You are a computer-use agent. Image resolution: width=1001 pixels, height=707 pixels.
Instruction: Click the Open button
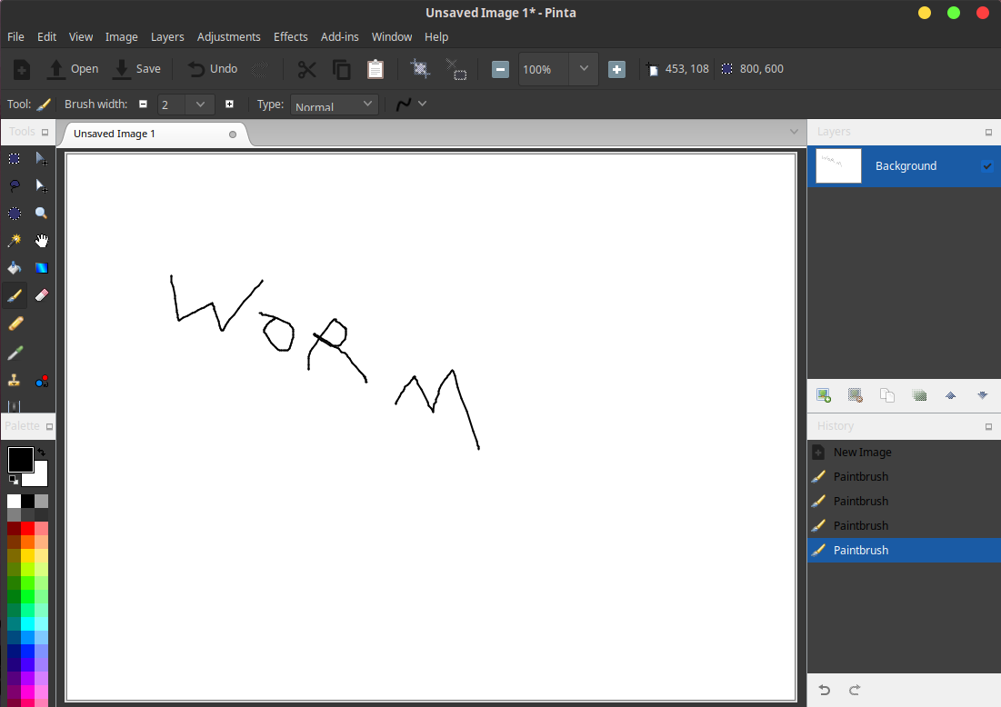(x=74, y=69)
